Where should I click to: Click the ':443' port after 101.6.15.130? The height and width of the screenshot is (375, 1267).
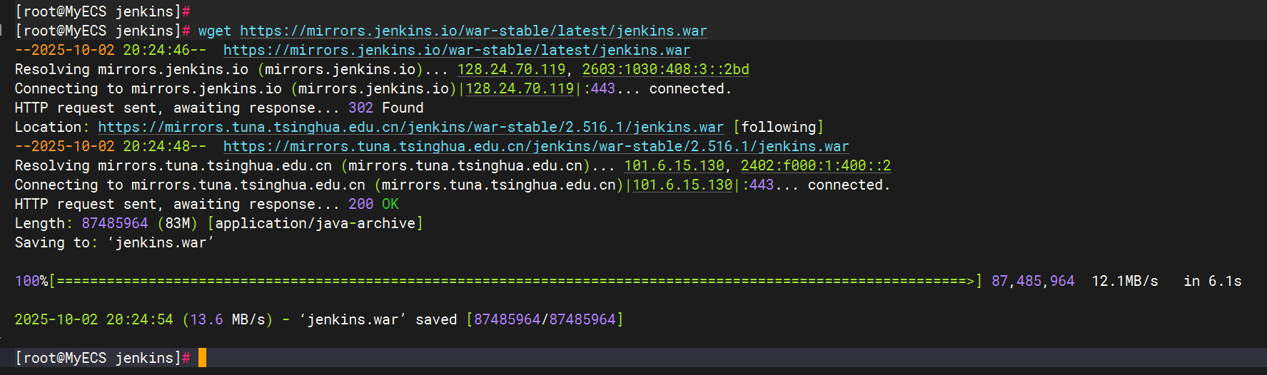click(x=757, y=185)
